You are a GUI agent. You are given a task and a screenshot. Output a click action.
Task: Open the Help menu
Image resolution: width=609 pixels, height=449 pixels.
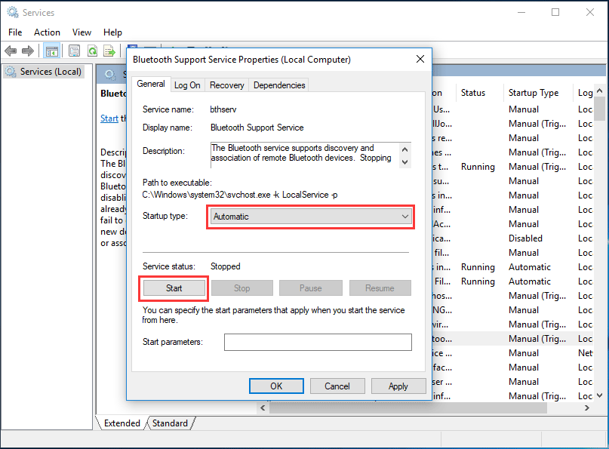tap(112, 32)
